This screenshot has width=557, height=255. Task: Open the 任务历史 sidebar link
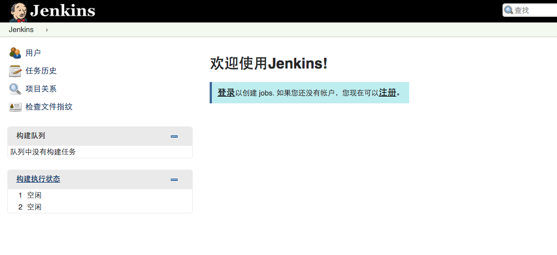click(41, 71)
